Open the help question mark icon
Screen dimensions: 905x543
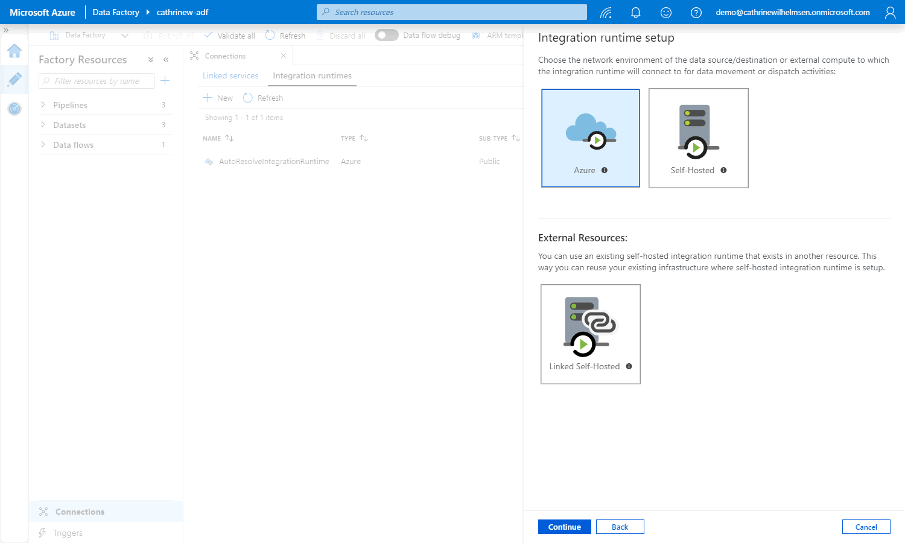point(696,12)
